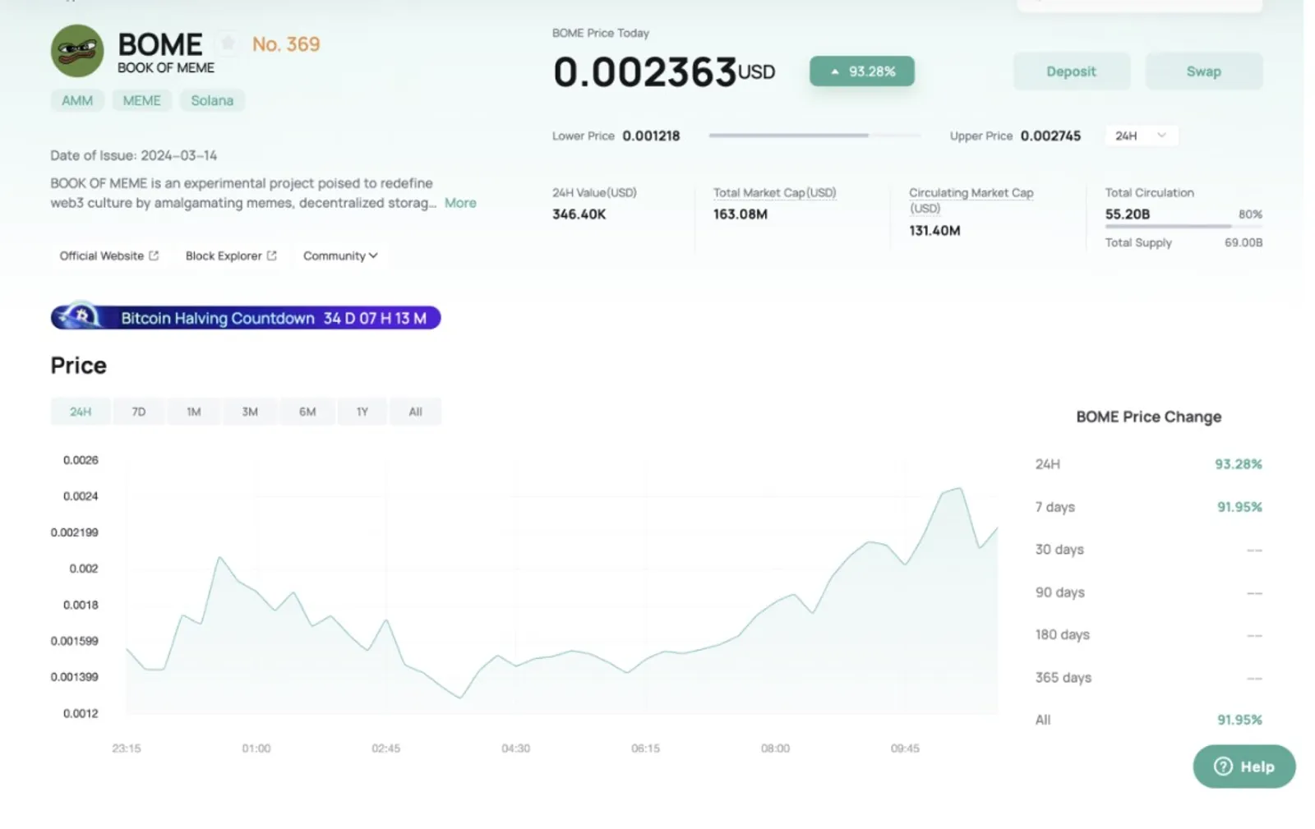Click the green up-arrow in the 93.28% badge
Screen dimensions: 1315x829
point(835,71)
